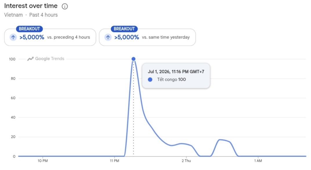Click the Past 4 hours label
The height and width of the screenshot is (170, 311).
pyautogui.click(x=43, y=15)
